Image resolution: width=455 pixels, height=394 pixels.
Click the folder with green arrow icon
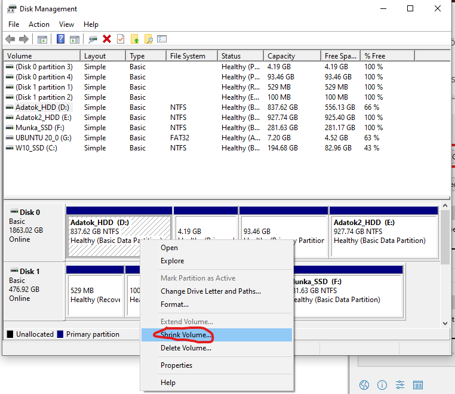[x=135, y=39]
